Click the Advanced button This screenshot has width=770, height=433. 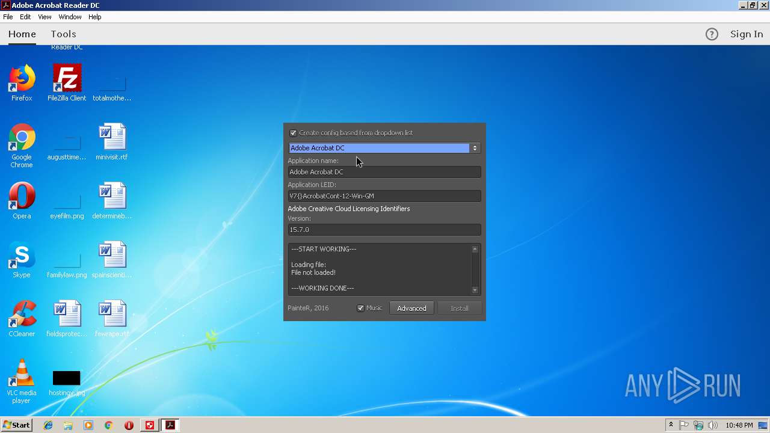pyautogui.click(x=411, y=308)
